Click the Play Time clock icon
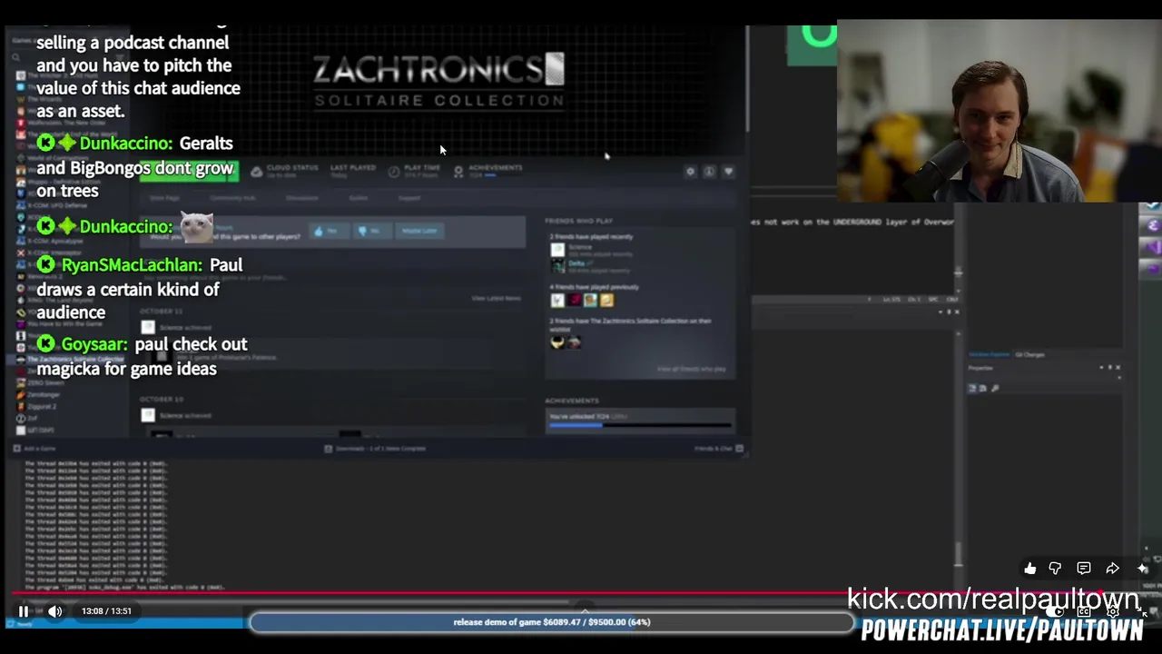Screen dimensions: 1162x654 (393, 172)
